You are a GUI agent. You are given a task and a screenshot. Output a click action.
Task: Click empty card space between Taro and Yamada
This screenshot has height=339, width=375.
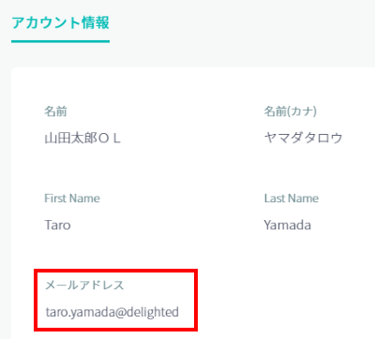pyautogui.click(x=167, y=225)
